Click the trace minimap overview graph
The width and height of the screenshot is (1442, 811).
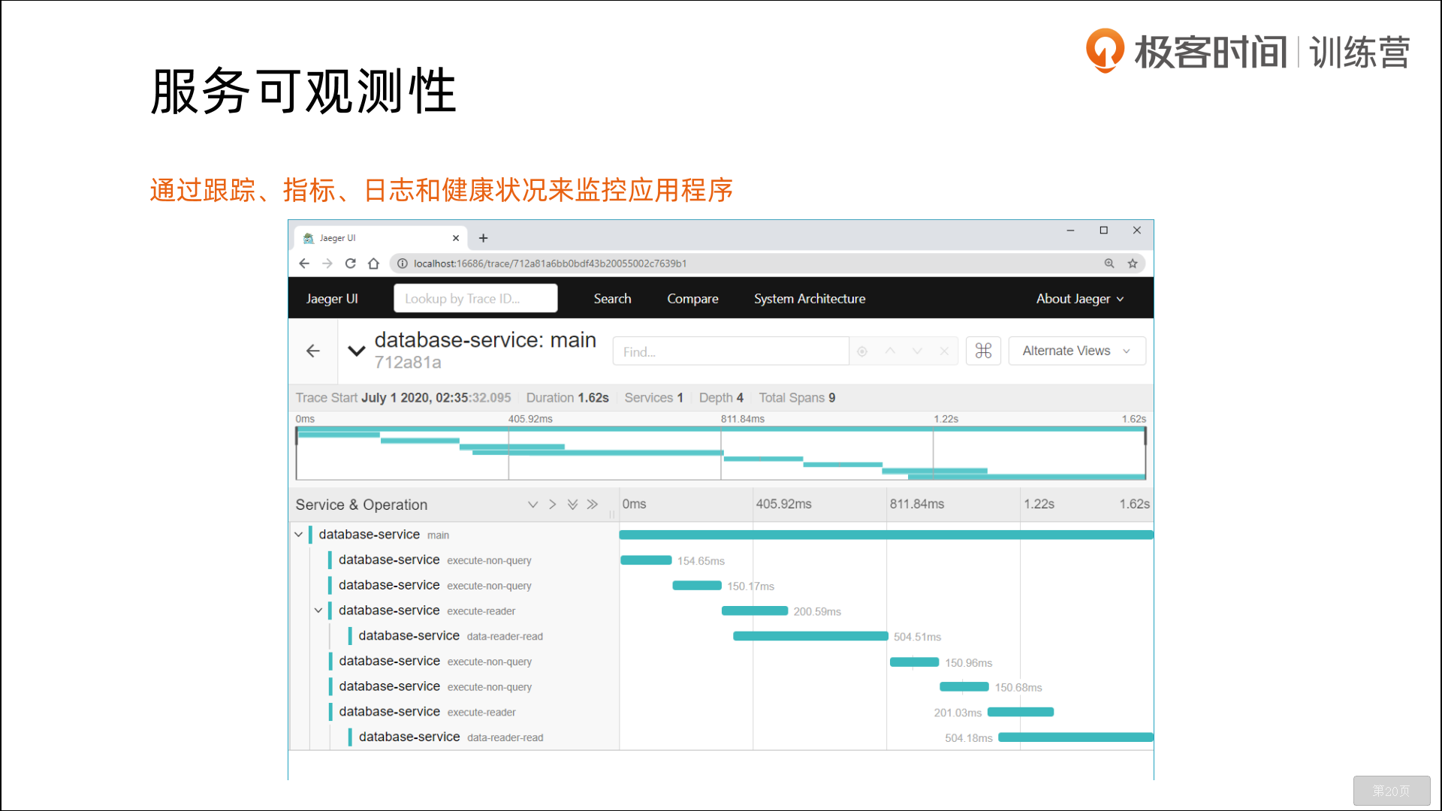(x=721, y=453)
